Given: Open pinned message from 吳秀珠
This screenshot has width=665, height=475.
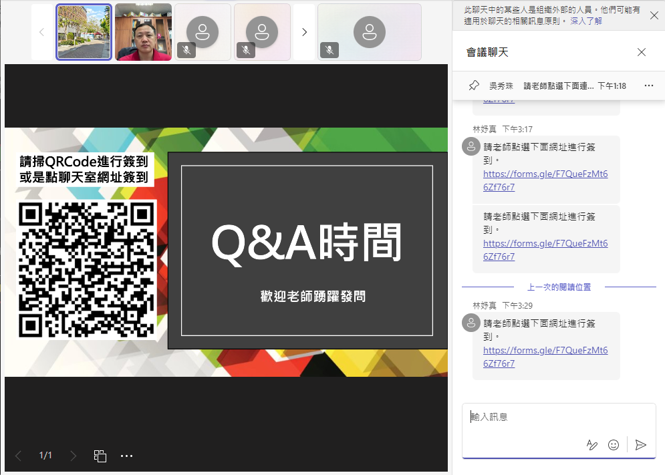Looking at the screenshot, I should 557,86.
